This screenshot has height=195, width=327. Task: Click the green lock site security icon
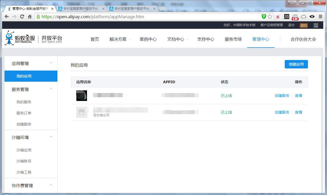pyautogui.click(x=38, y=16)
